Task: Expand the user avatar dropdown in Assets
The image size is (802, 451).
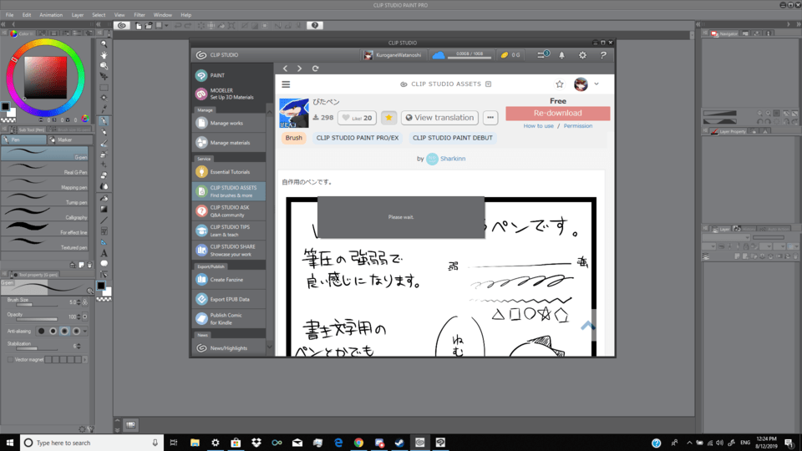Action: [596, 84]
